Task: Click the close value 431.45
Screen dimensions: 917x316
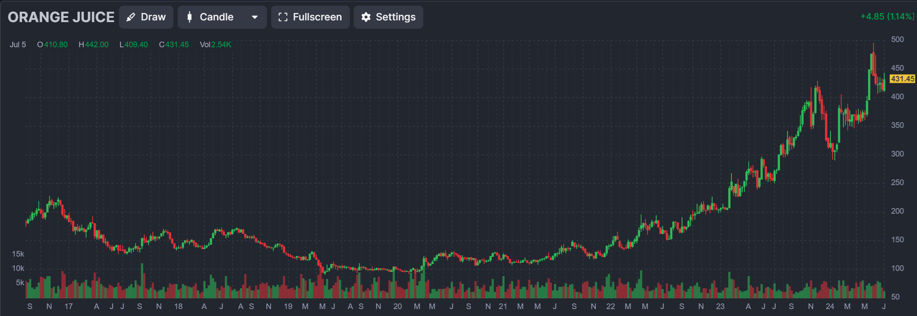Action: coord(177,45)
